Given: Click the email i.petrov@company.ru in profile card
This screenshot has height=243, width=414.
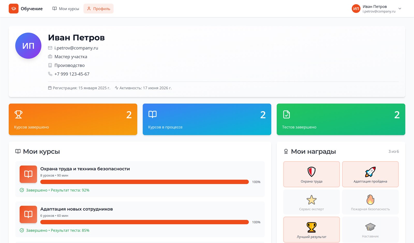Looking at the screenshot, I should click(x=76, y=48).
